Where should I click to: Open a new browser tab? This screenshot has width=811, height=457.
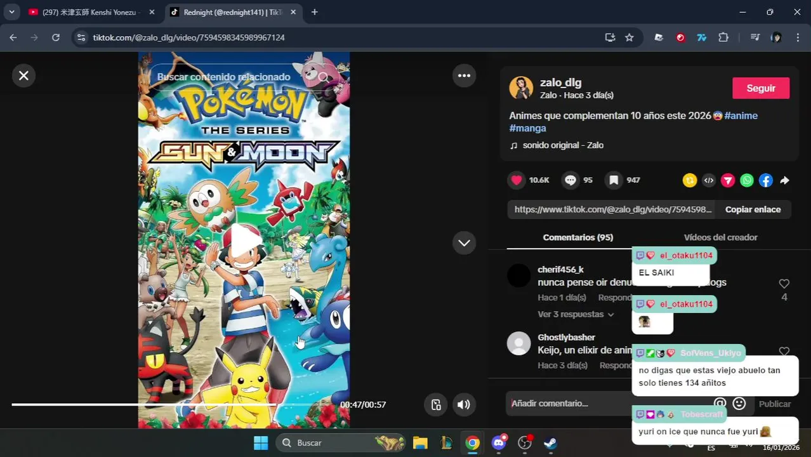pos(314,12)
